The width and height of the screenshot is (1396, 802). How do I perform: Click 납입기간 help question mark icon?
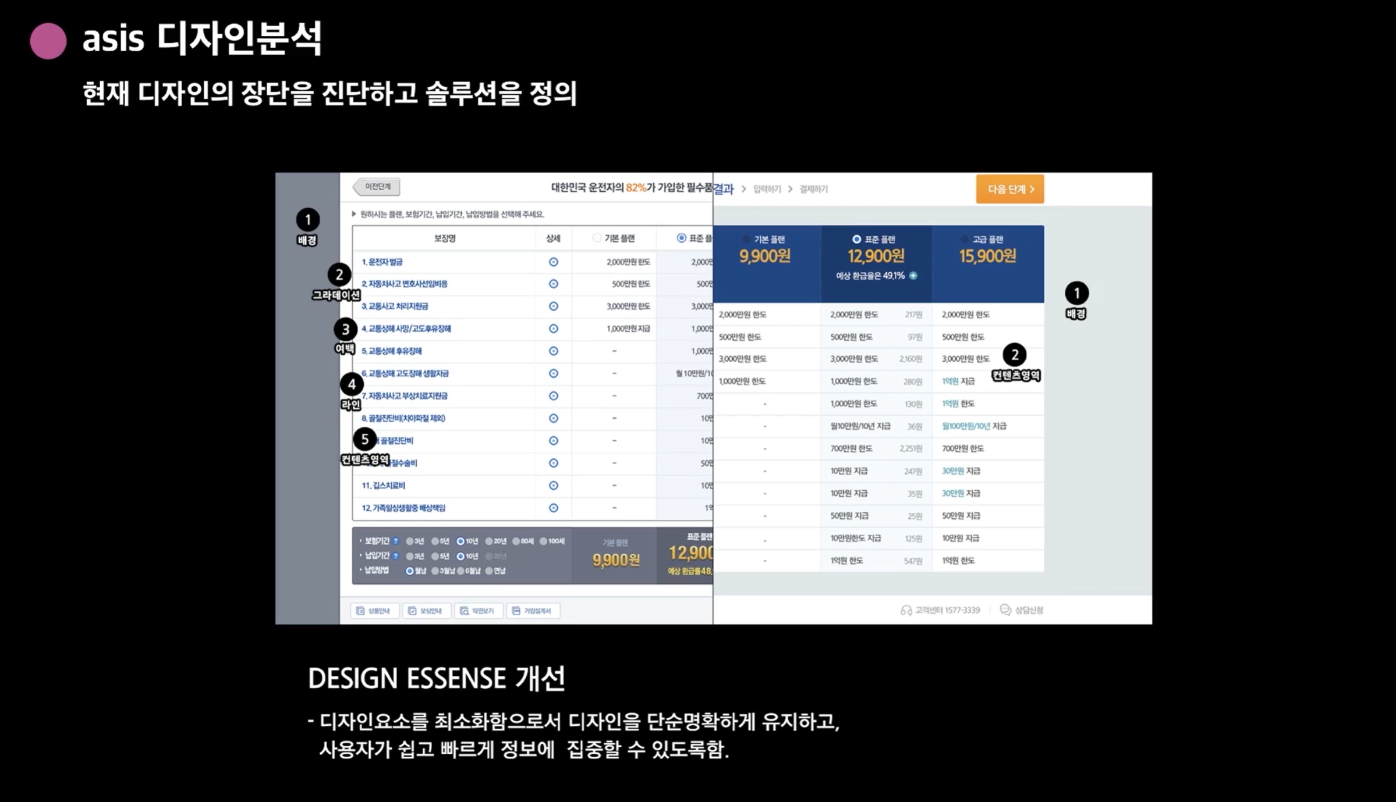coord(396,556)
